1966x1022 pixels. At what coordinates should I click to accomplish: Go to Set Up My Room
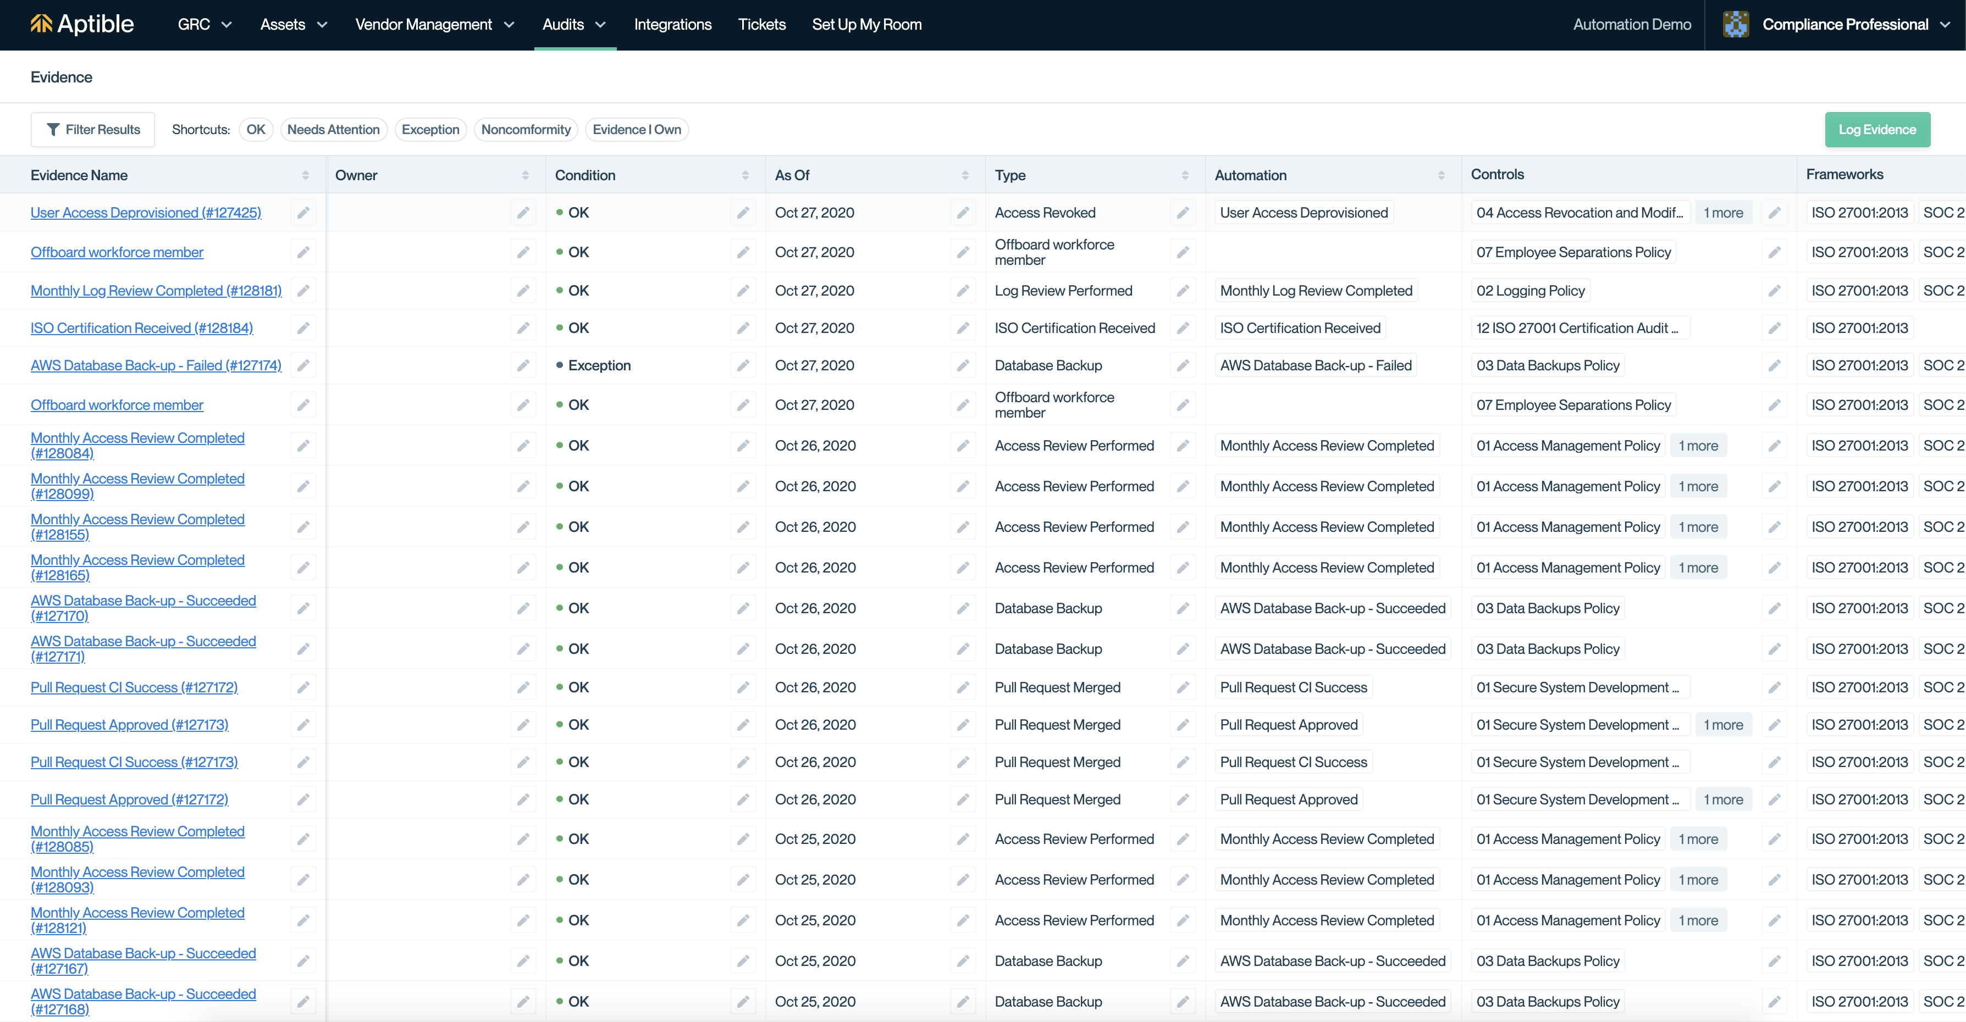(x=866, y=24)
